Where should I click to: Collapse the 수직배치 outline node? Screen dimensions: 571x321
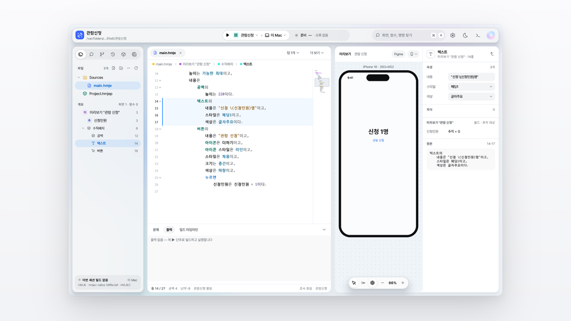pos(83,128)
